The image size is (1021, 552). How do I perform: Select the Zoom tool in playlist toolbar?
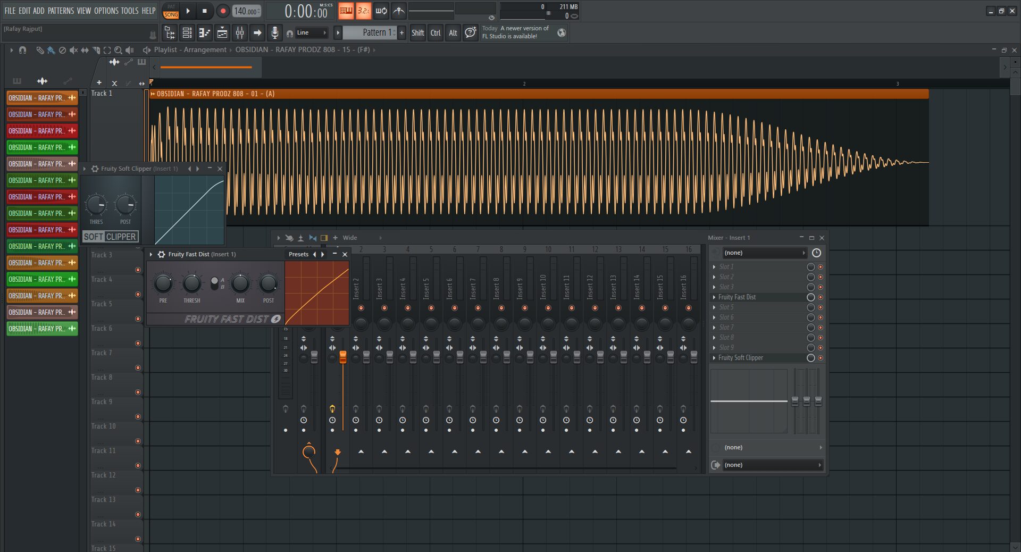tap(118, 50)
